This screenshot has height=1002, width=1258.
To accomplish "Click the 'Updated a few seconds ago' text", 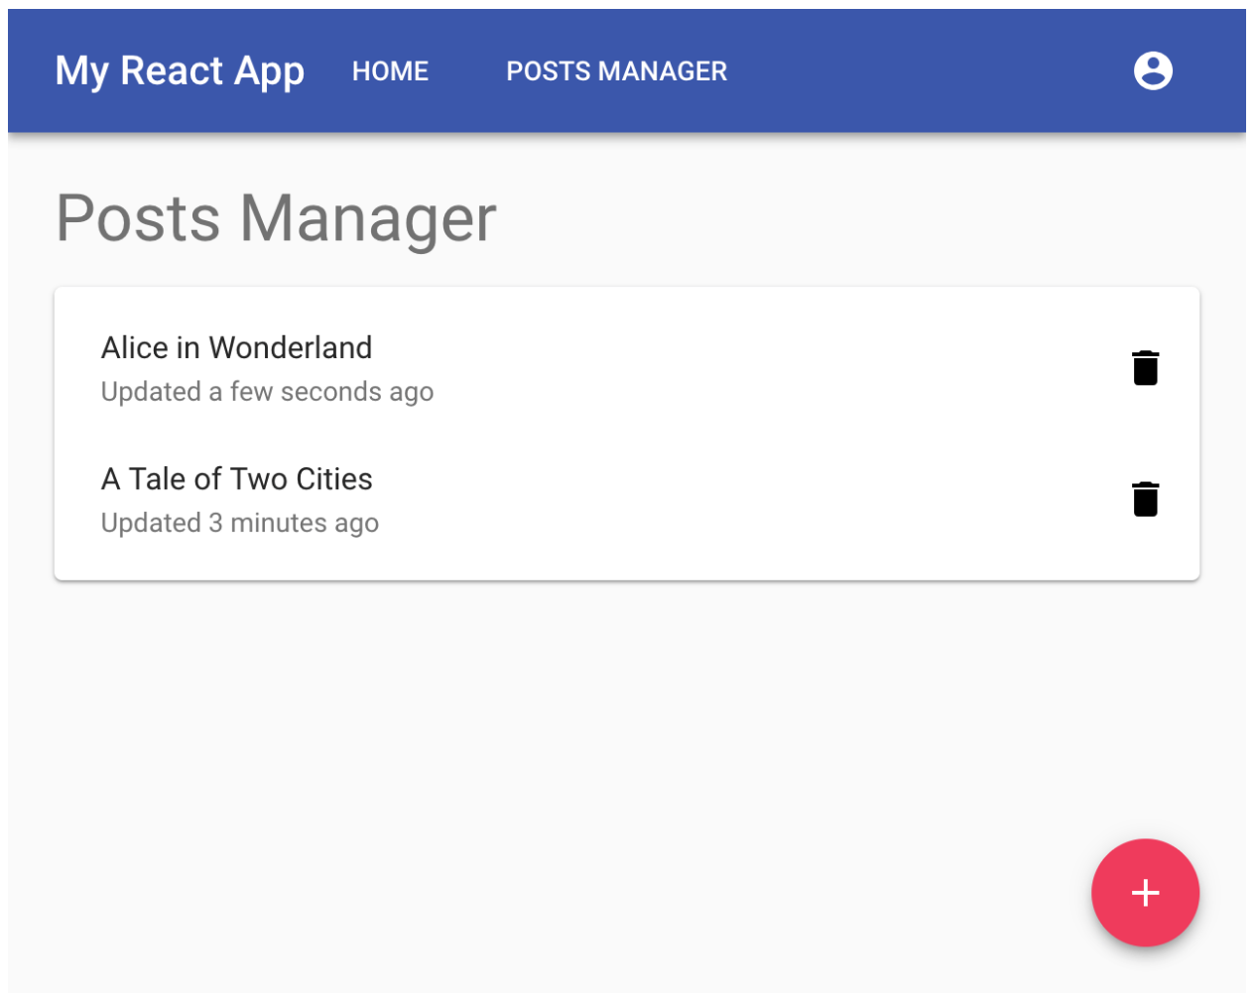I will pyautogui.click(x=267, y=392).
